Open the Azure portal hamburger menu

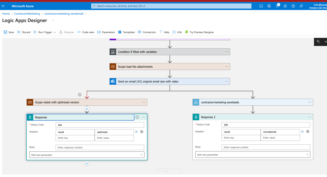click(3, 6)
